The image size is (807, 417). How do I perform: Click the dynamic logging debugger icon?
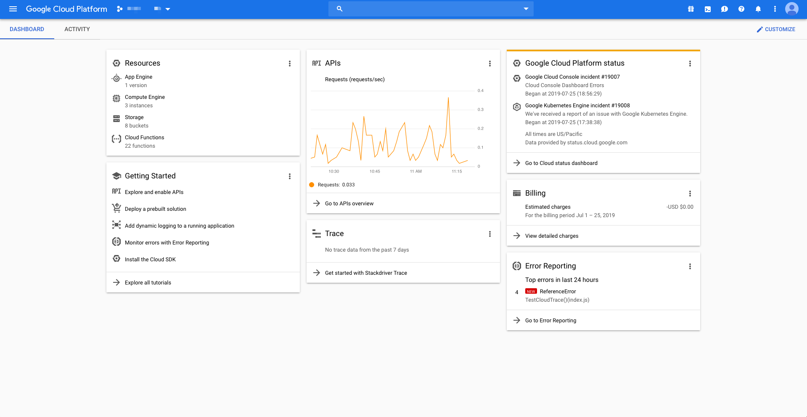116,225
